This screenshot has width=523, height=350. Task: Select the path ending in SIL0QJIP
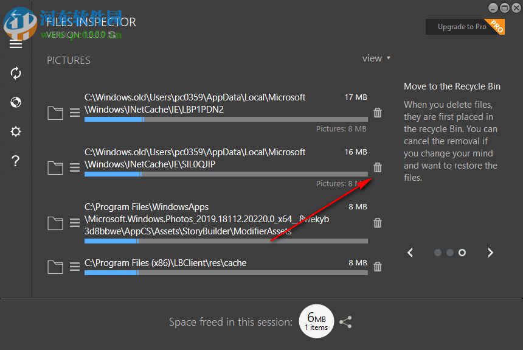click(x=195, y=158)
